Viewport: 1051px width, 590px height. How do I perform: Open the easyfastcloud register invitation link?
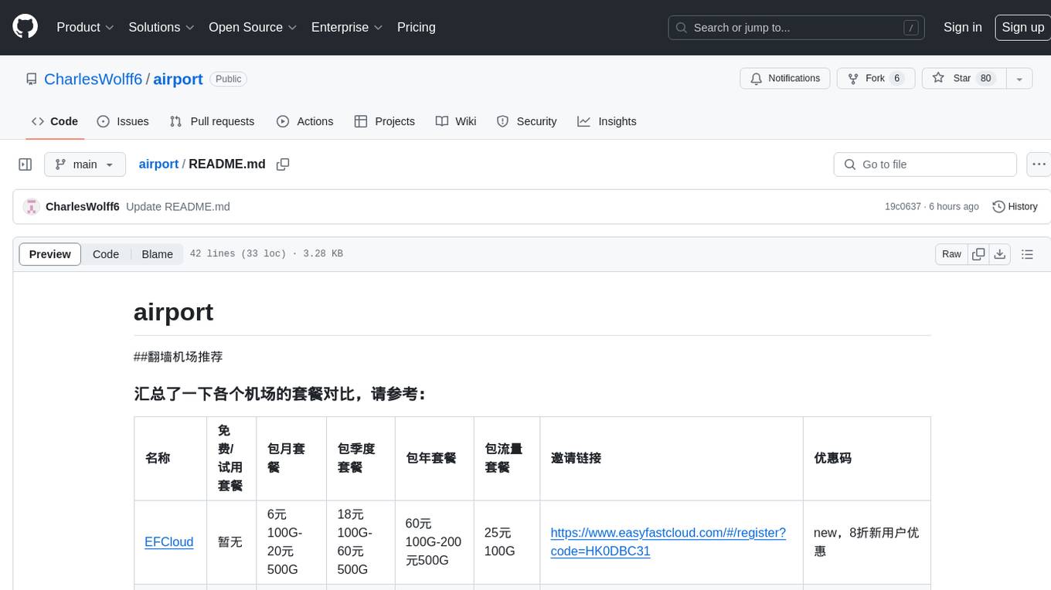[x=668, y=542]
